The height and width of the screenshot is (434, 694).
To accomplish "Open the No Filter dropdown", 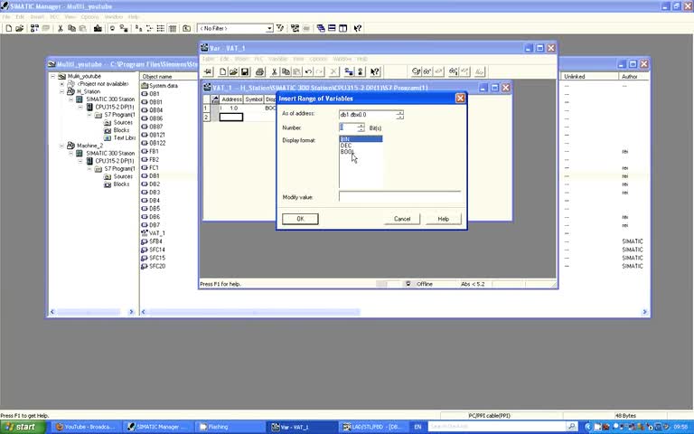I will (269, 28).
